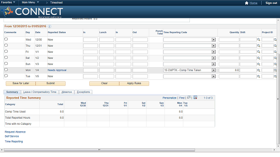The width and height of the screenshot is (280, 157).
Task: Click the Apply Rules button
Action: [134, 83]
